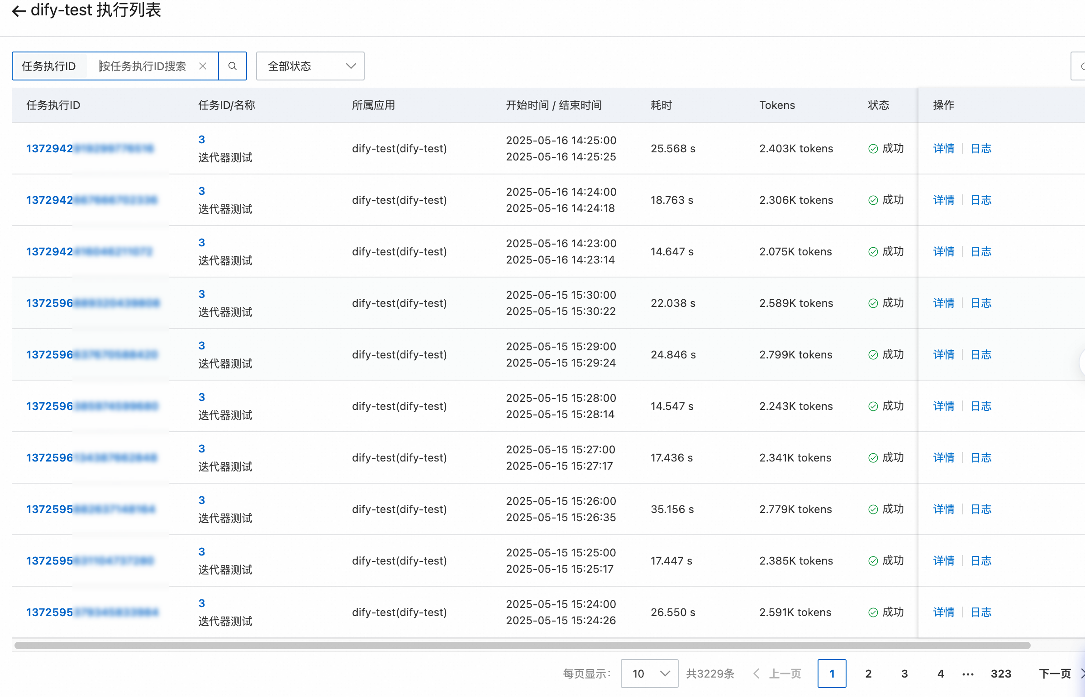1085x697 pixels.
Task: Click the horizontal scrollbar below the table
Action: 522,645
